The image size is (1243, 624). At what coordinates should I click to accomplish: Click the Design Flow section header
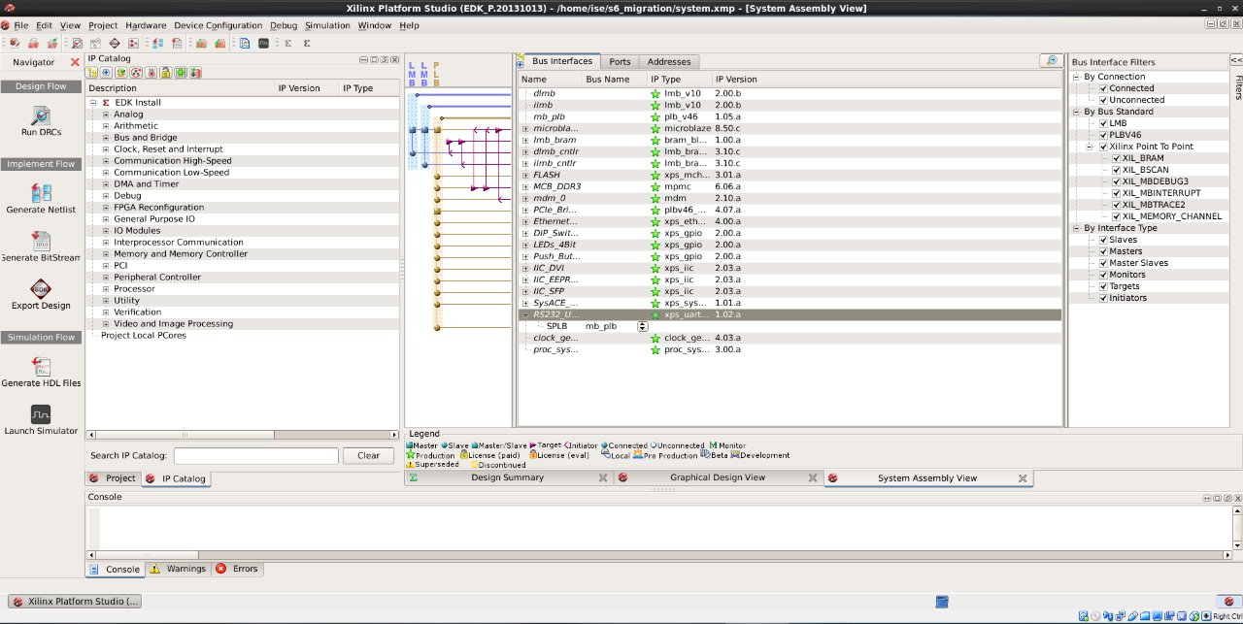pos(41,86)
